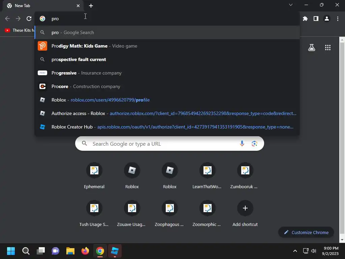Launch Firefox from taskbar
345x259 pixels.
click(x=85, y=251)
